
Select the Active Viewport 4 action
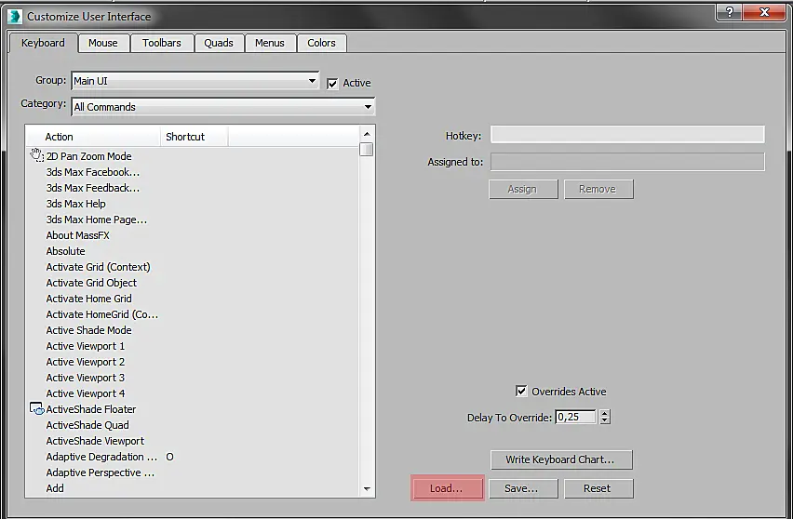[86, 393]
